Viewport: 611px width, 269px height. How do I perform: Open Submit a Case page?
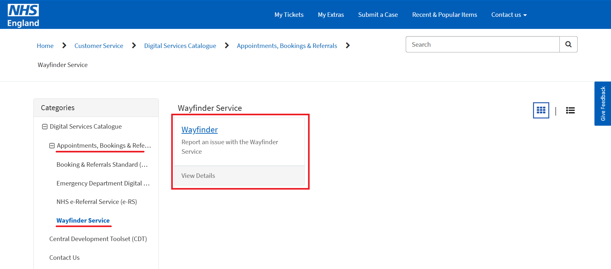click(378, 15)
